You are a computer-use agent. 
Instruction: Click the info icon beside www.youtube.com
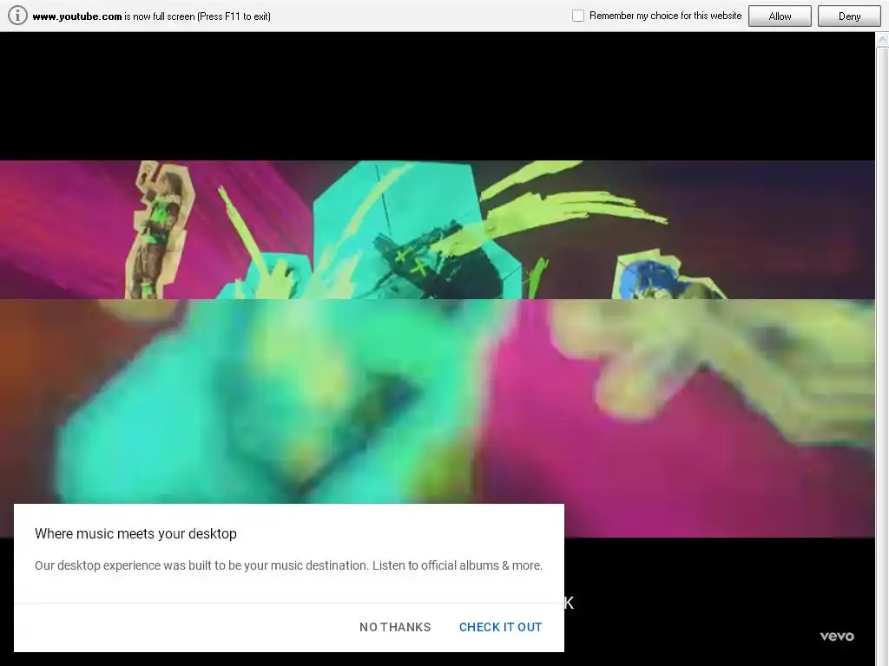pyautogui.click(x=17, y=16)
